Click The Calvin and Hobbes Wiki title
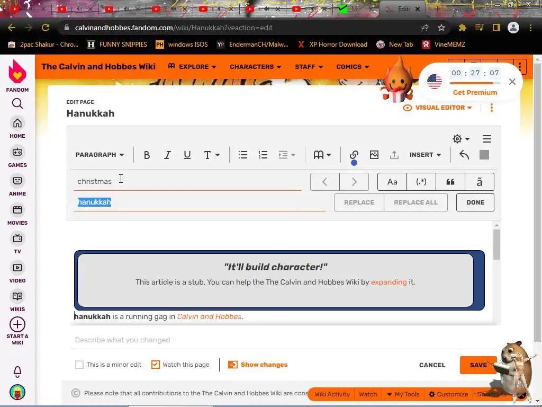 click(x=98, y=66)
